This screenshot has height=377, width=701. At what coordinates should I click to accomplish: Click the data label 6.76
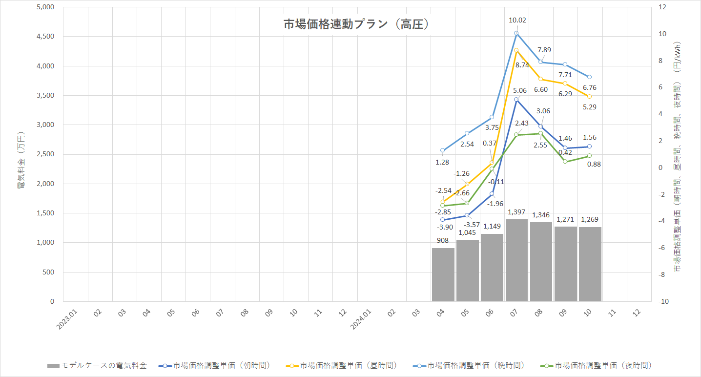589,88
